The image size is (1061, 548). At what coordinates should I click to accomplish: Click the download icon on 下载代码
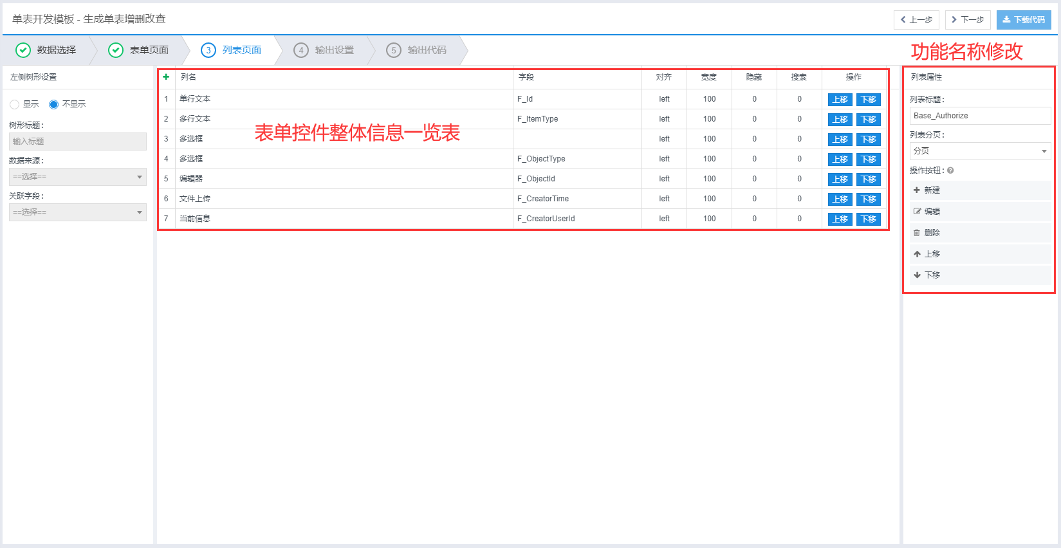(x=1006, y=20)
